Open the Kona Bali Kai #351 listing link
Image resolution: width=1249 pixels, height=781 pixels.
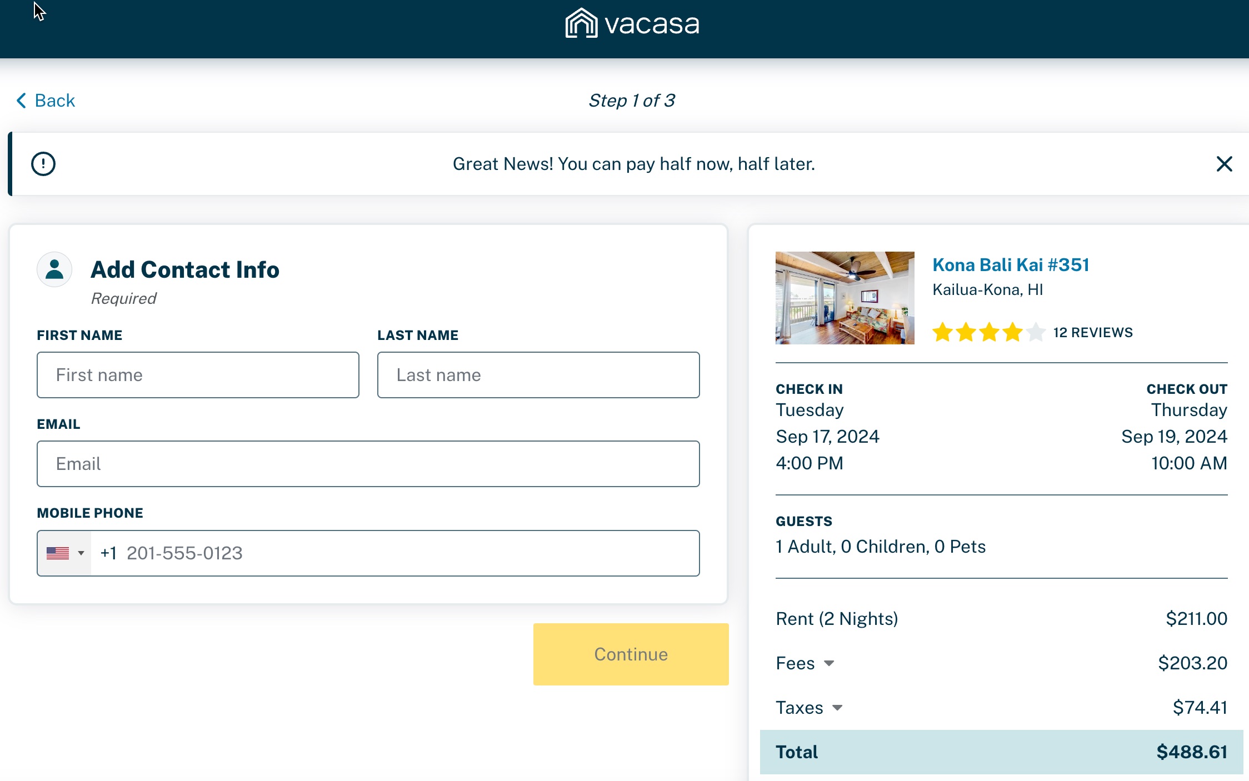pos(1010,265)
